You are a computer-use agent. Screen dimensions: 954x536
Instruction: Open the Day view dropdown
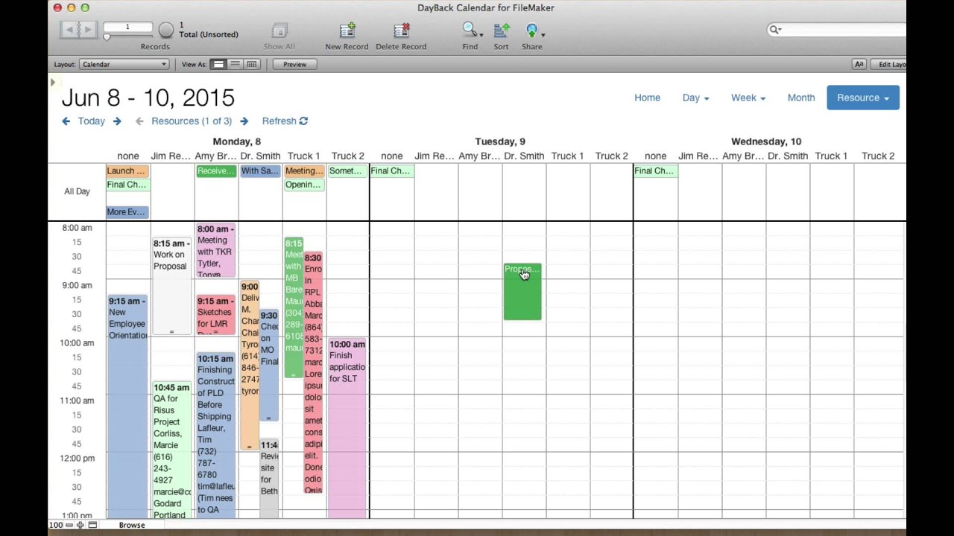click(695, 98)
